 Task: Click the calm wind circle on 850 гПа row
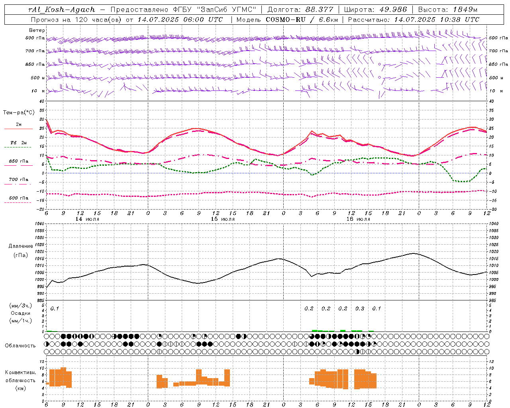[x=379, y=64]
